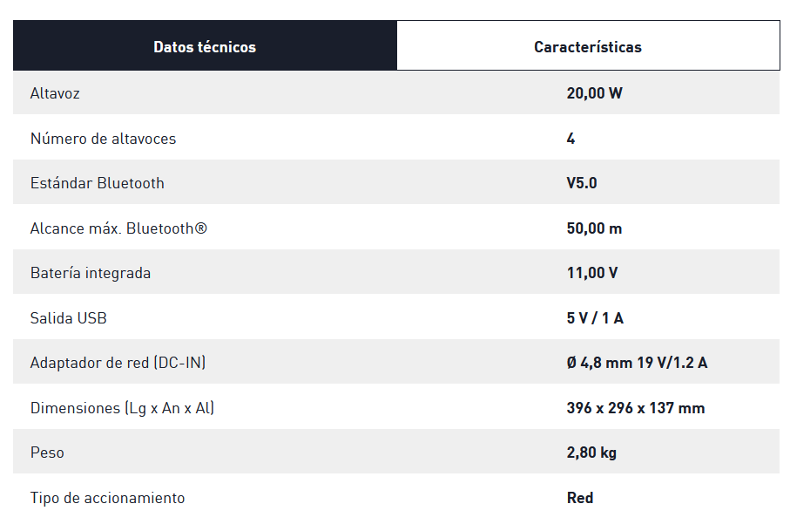Viewport: 790px width, 531px height.
Task: Click the 5 V / 1 A value
Action: point(595,318)
